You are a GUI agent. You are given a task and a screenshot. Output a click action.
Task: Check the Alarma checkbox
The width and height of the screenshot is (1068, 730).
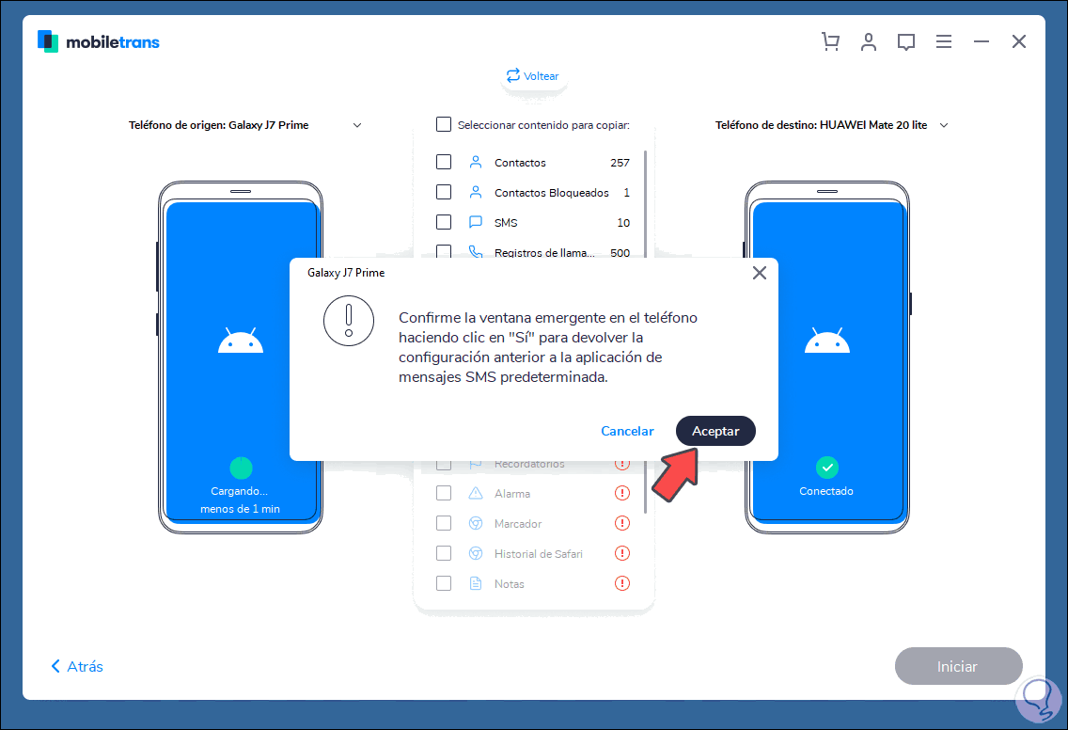point(444,493)
